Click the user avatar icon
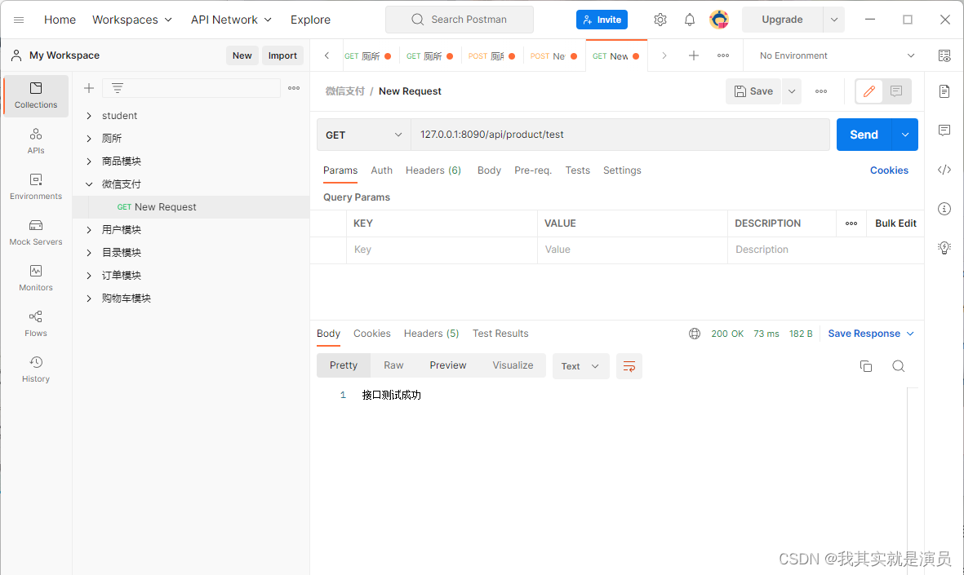 (718, 20)
